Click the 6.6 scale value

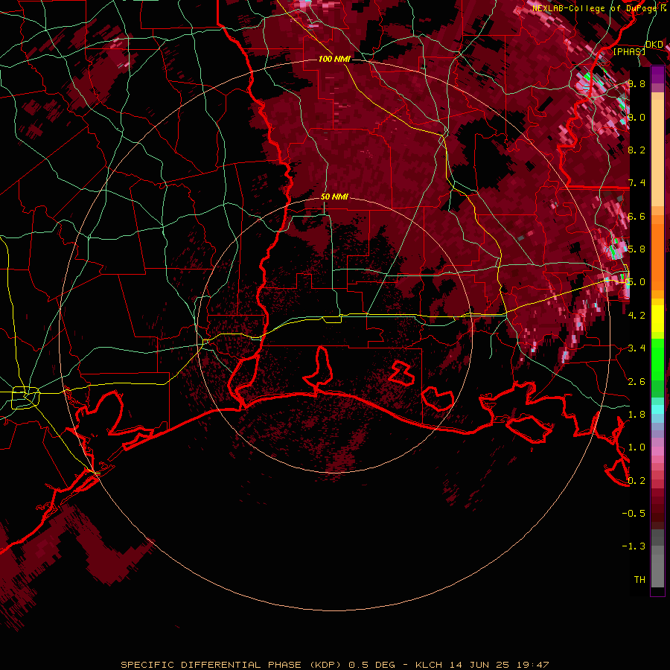pyautogui.click(x=636, y=216)
